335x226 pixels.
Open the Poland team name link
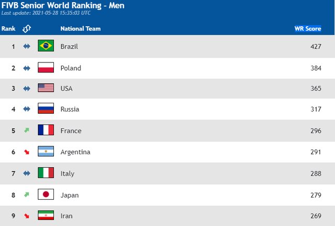71,68
